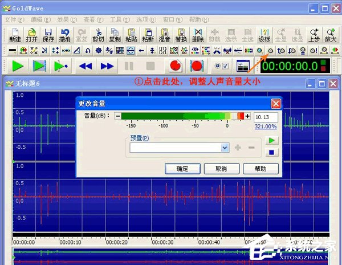This screenshot has width=342, height=265.
Task: Click the 删除 delete icon
Action: [198, 35]
